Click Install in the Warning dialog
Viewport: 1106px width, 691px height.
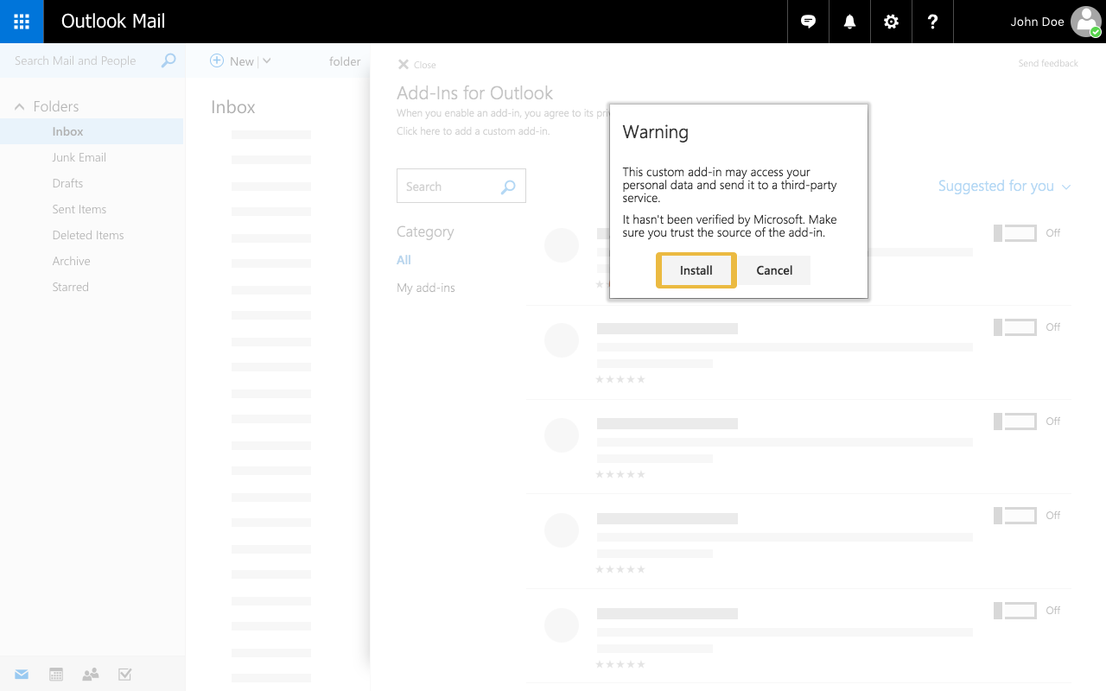pos(696,270)
